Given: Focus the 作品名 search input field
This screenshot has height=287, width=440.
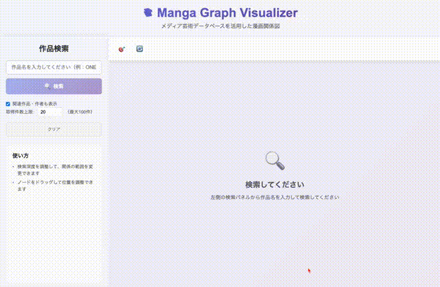Looking at the screenshot, I should pos(54,67).
